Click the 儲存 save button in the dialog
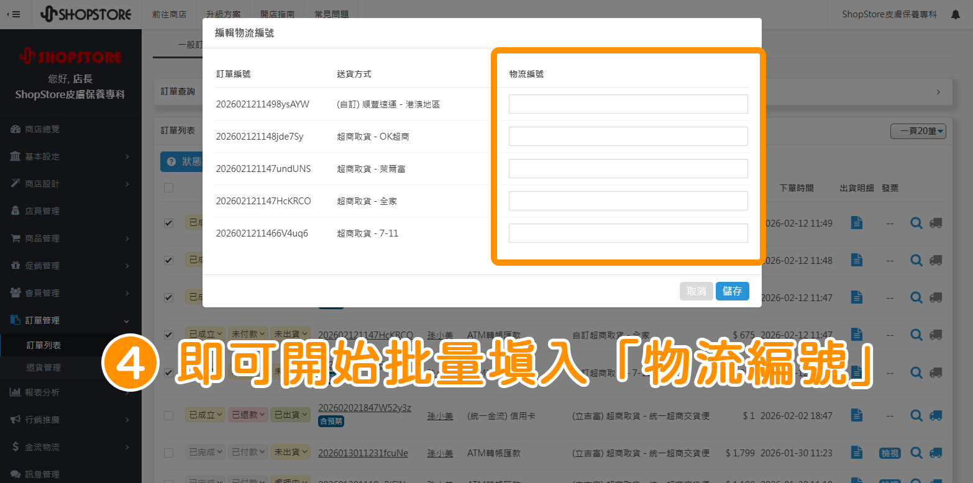This screenshot has height=483, width=973. [x=733, y=291]
